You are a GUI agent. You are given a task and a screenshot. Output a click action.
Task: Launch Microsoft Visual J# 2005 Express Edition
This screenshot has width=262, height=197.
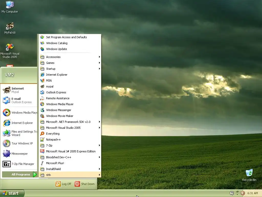[x=70, y=151]
